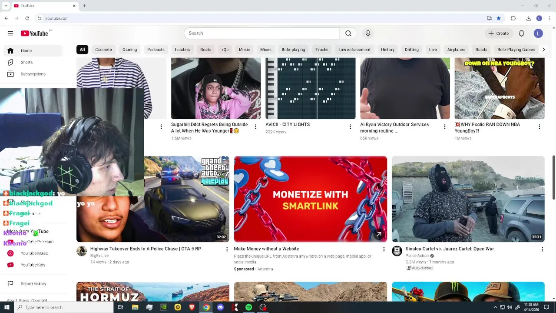Select the All filter chip

click(x=82, y=50)
